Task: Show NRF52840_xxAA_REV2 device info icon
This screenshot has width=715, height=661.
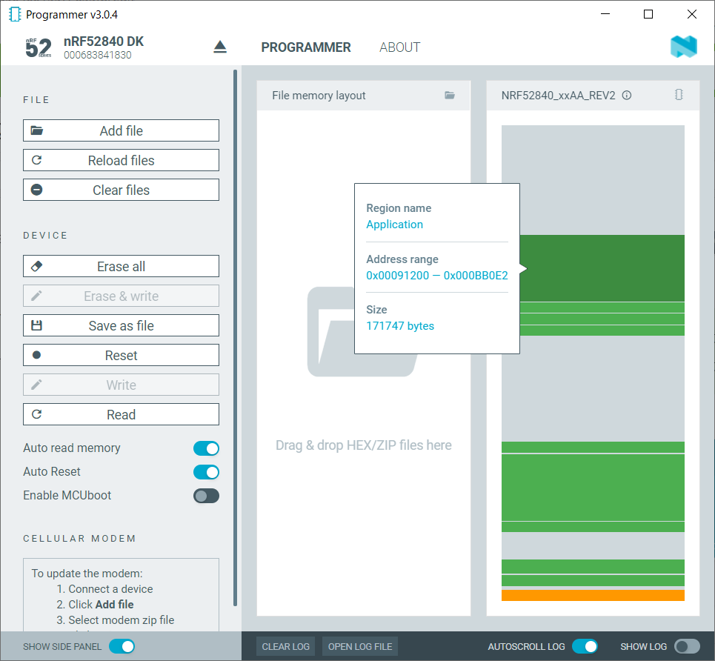Action: (627, 95)
